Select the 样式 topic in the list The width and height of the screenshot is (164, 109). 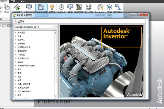point(19,95)
